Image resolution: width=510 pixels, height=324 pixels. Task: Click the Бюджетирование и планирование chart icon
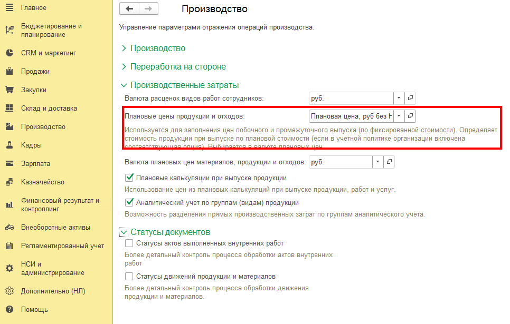10,30
